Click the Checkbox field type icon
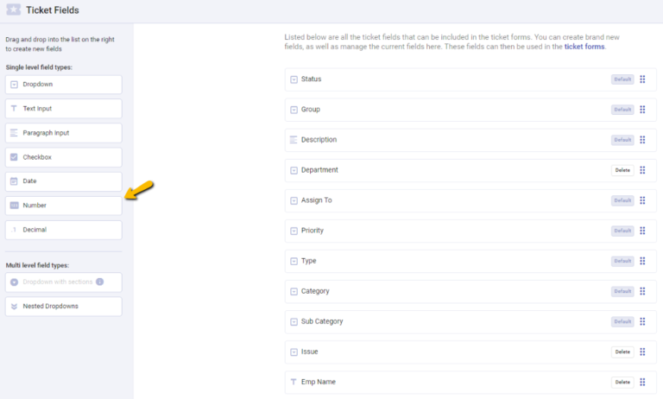Image resolution: width=663 pixels, height=399 pixels. point(14,157)
